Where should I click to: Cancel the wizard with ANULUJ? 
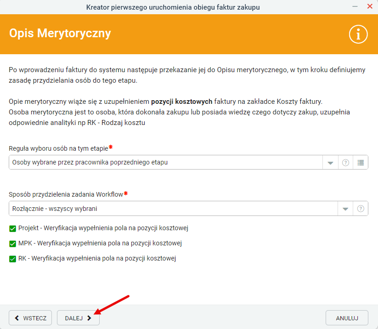coord(347,318)
